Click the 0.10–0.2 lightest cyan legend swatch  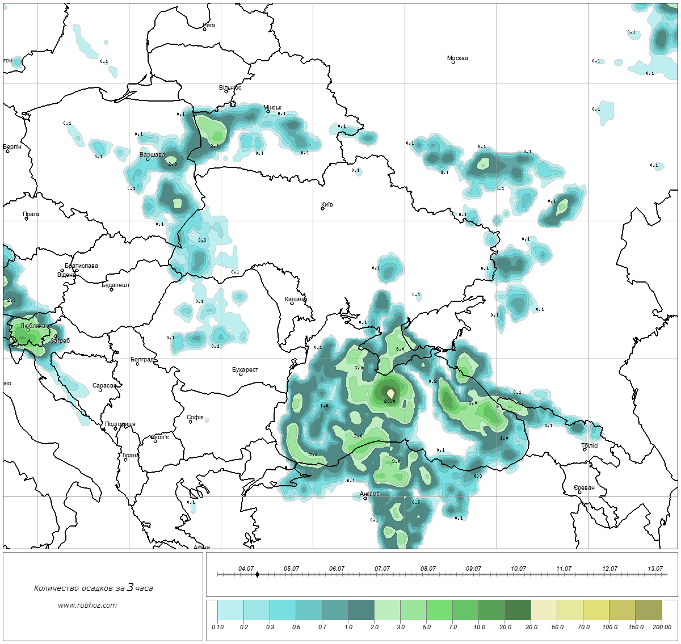point(230,611)
